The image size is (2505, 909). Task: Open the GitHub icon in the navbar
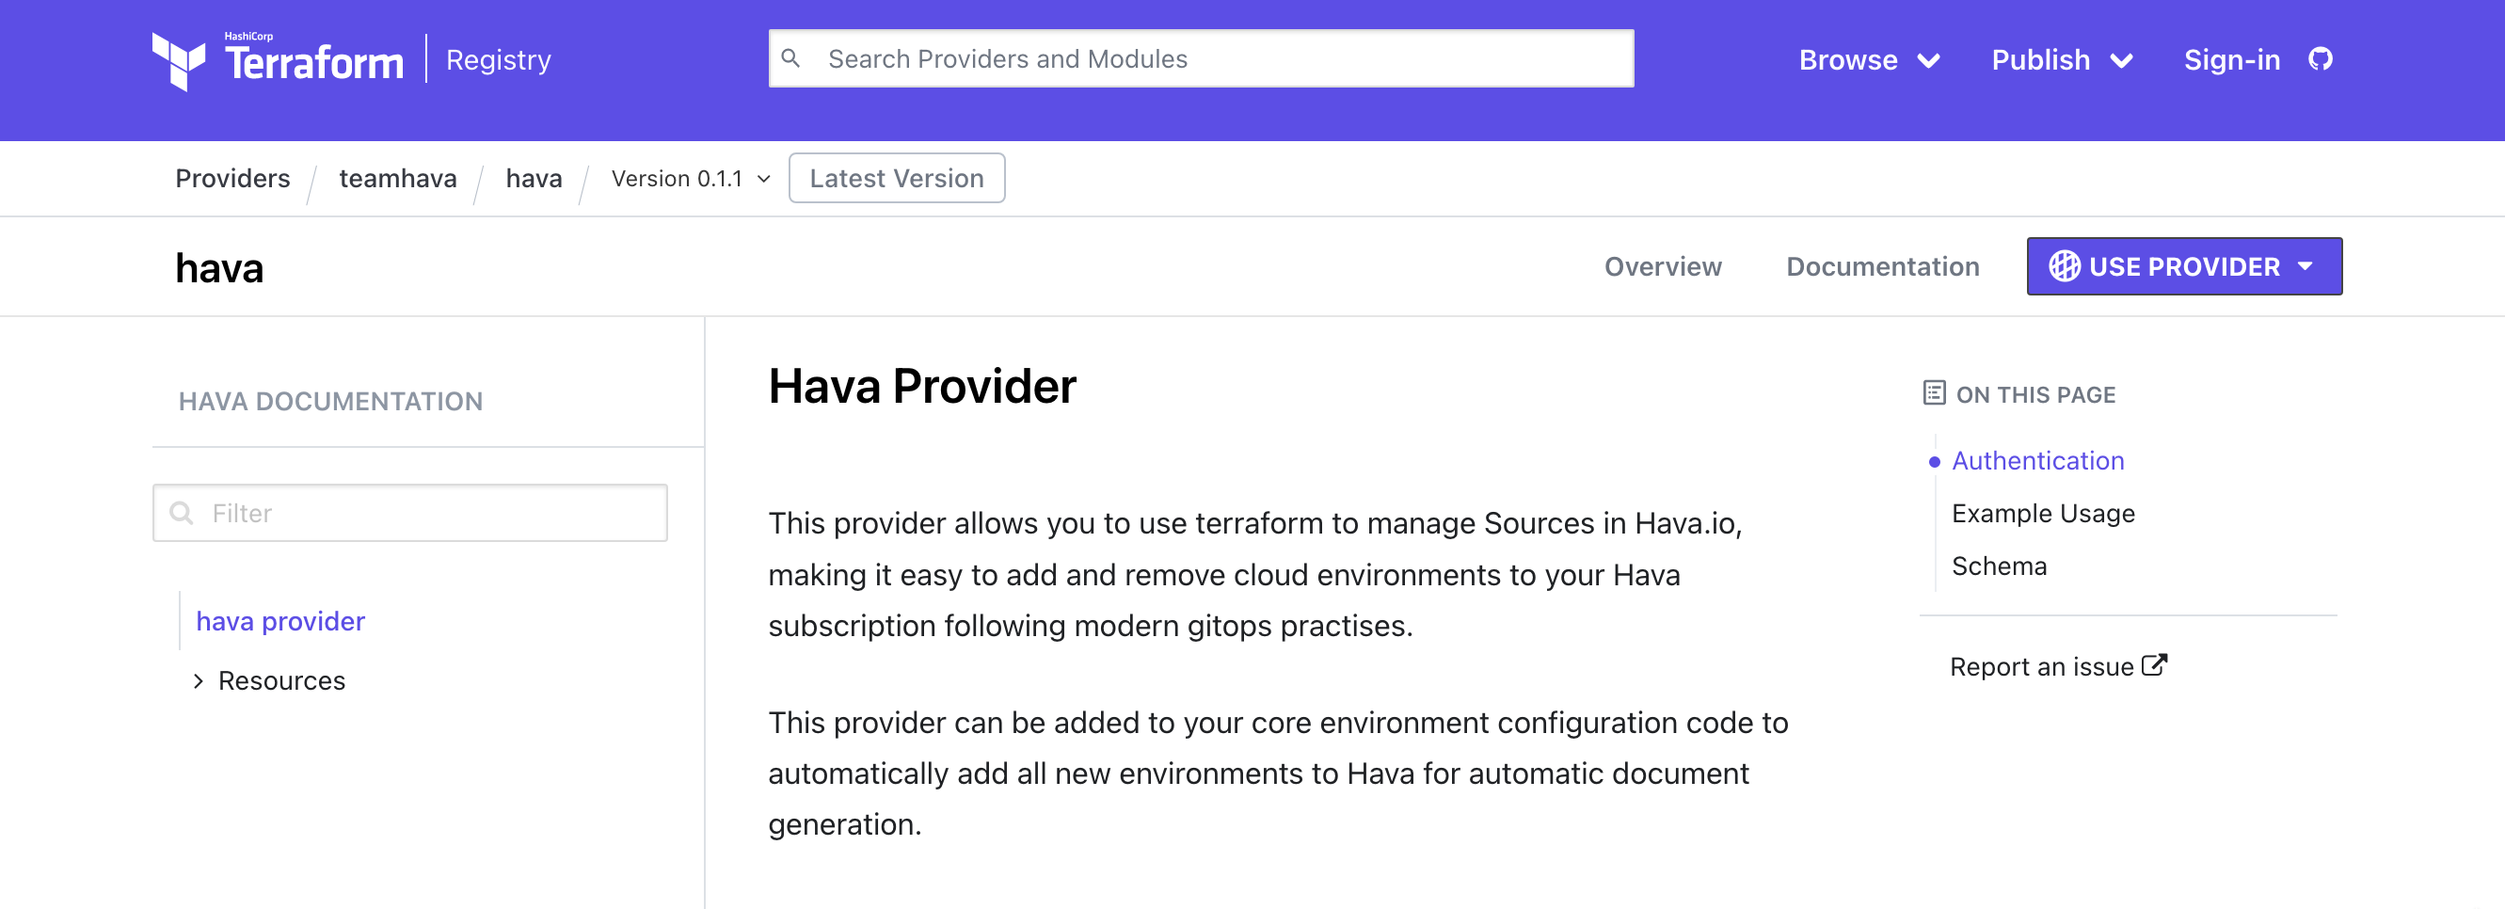(x=2322, y=59)
